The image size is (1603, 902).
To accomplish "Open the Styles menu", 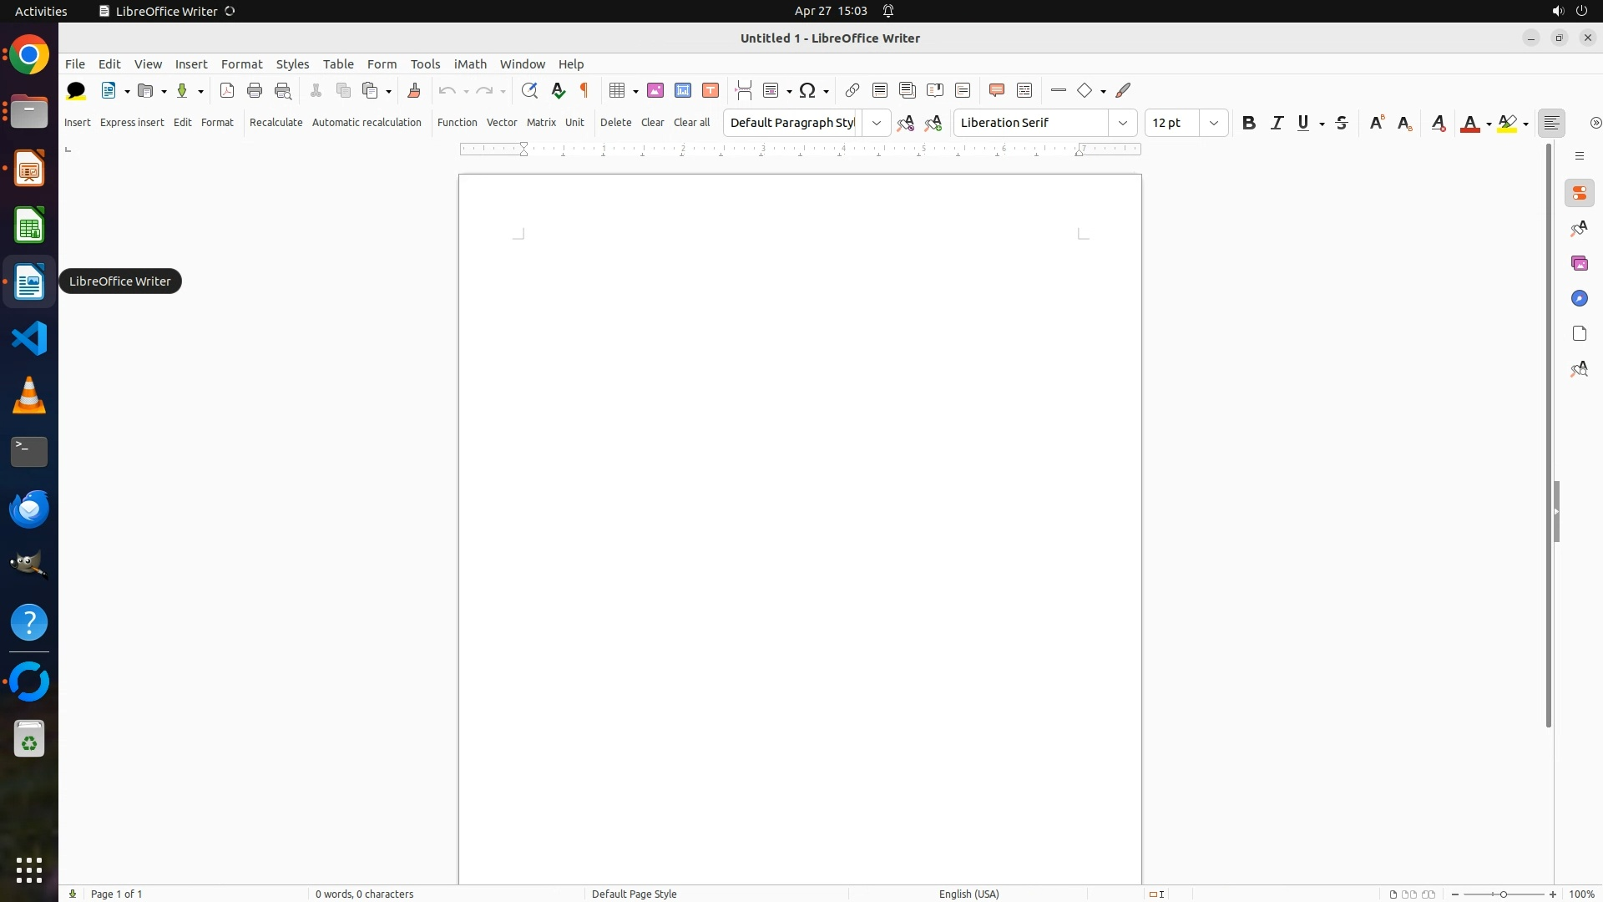I will [292, 64].
